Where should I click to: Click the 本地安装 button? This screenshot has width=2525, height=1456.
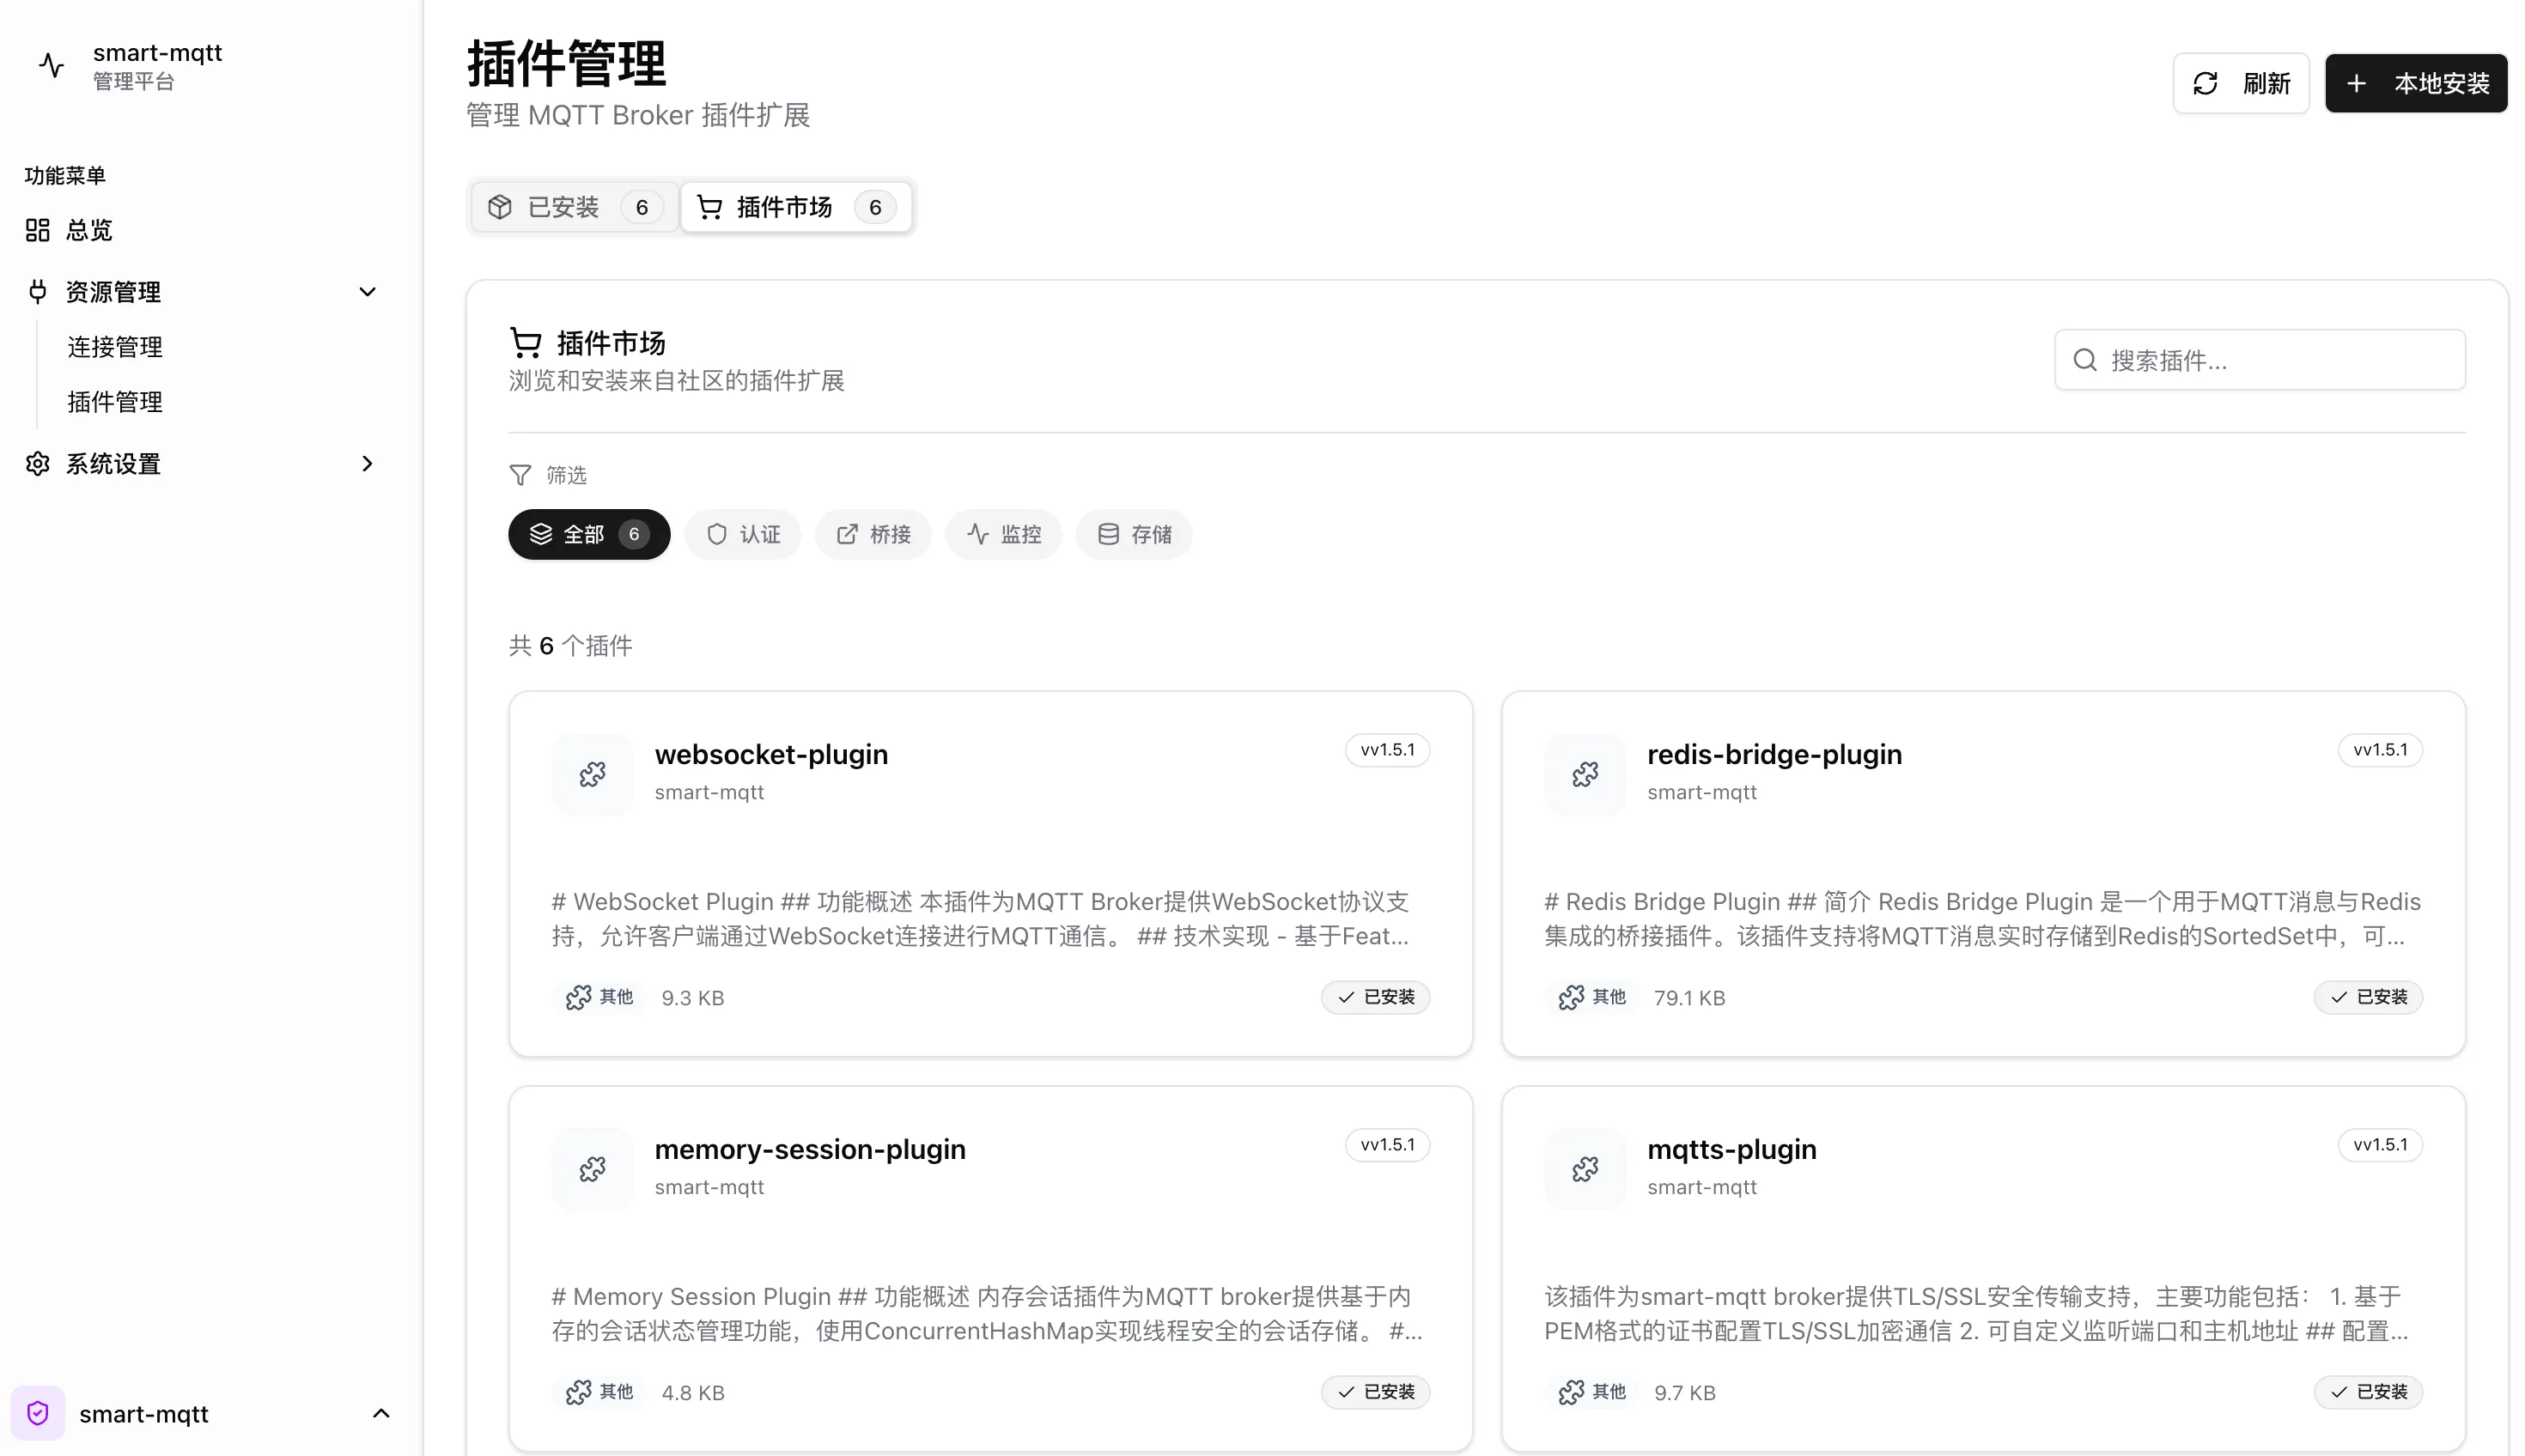point(2415,83)
